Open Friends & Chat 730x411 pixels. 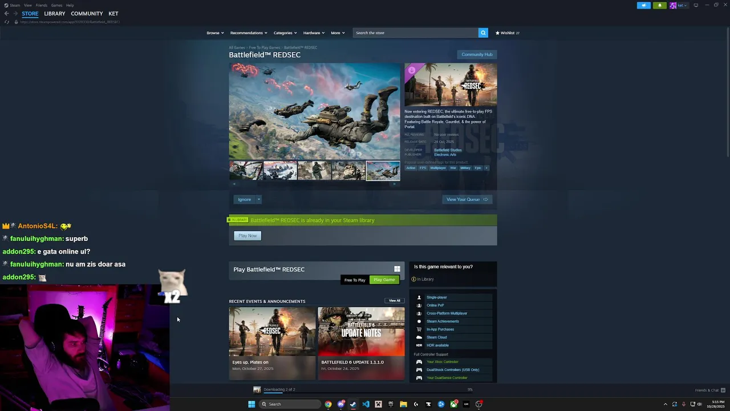click(x=710, y=390)
